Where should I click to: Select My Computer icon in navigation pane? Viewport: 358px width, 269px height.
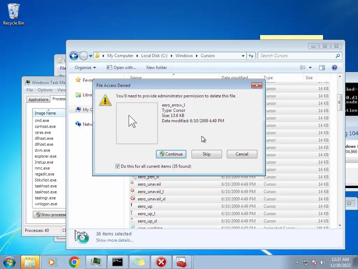coord(78,109)
